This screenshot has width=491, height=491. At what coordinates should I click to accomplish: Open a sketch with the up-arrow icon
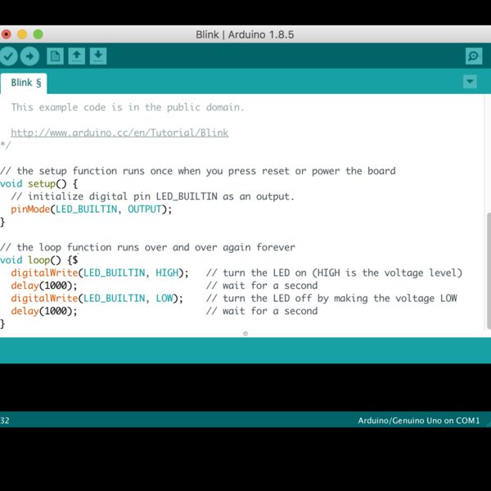click(76, 56)
